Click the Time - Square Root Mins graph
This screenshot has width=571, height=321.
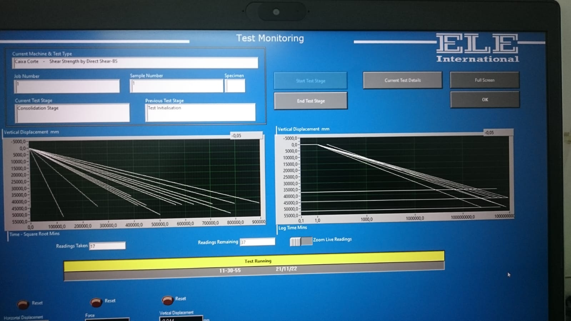click(x=145, y=180)
